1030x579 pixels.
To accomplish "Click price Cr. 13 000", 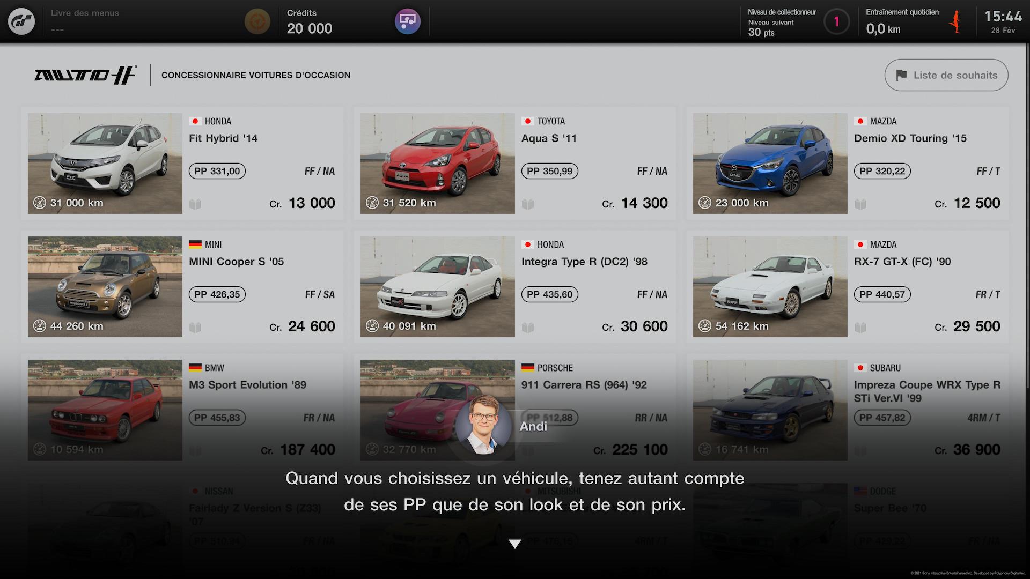I will tap(303, 203).
